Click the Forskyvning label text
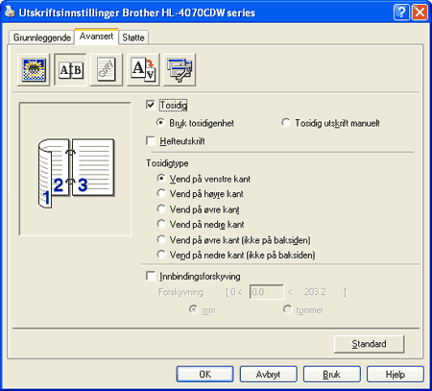The height and width of the screenshot is (391, 432). tap(181, 292)
